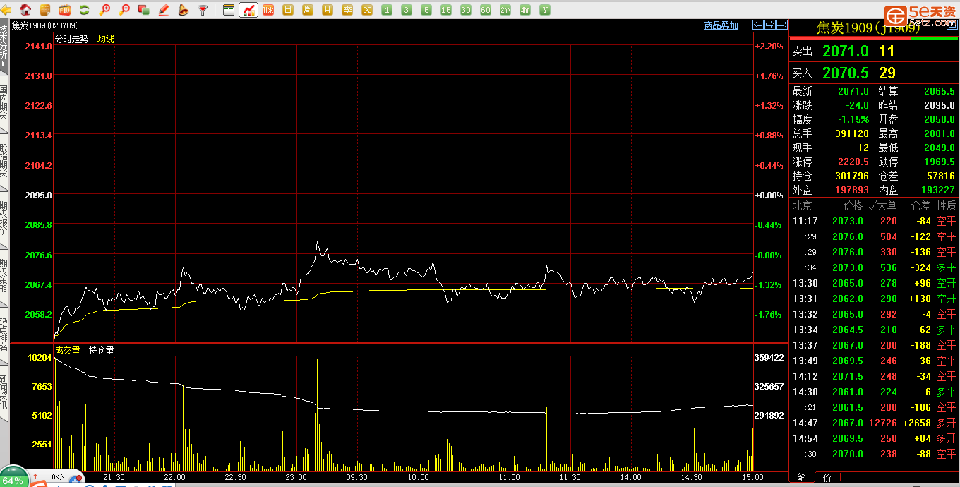Click the 持仓量 open interest label
Screen dimensions: 960x487
coord(102,350)
